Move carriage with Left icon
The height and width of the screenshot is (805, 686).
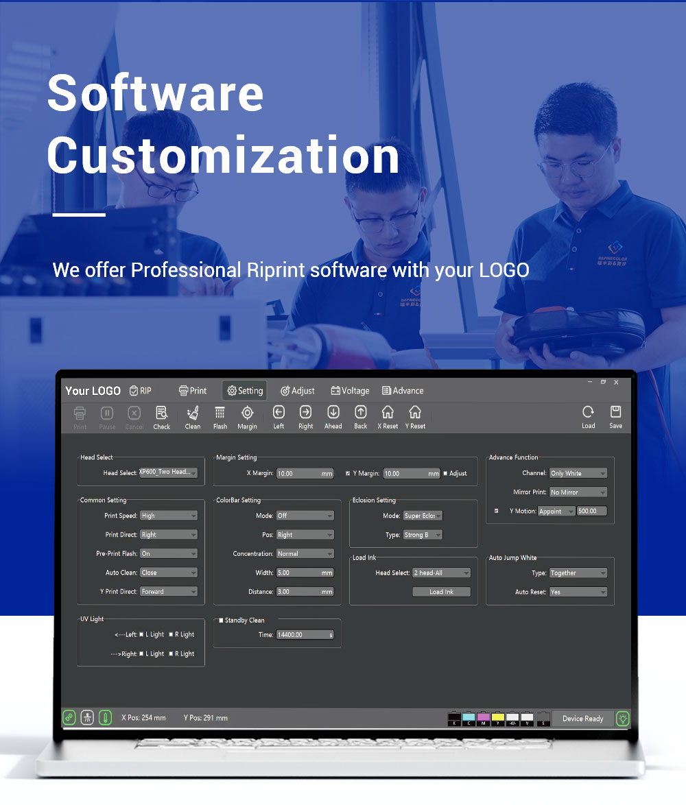pos(279,417)
